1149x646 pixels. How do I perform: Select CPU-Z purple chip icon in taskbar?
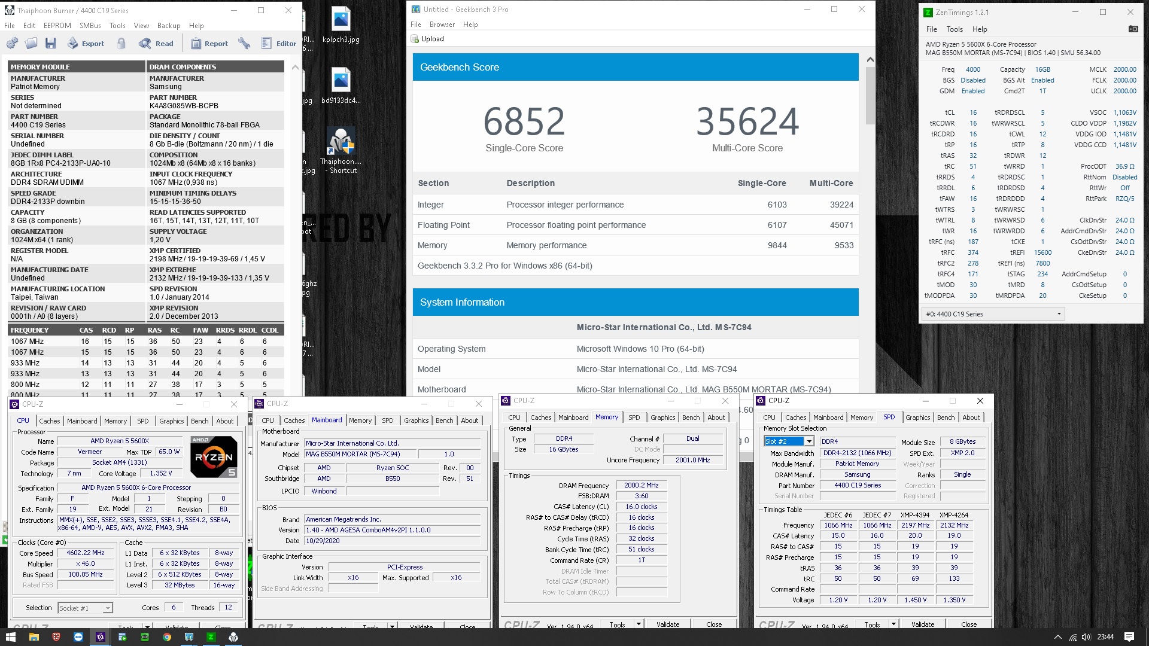pos(101,637)
